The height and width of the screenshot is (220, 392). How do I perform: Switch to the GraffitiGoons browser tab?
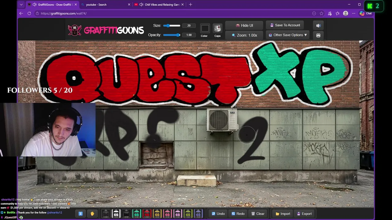pyautogui.click(x=52, y=5)
